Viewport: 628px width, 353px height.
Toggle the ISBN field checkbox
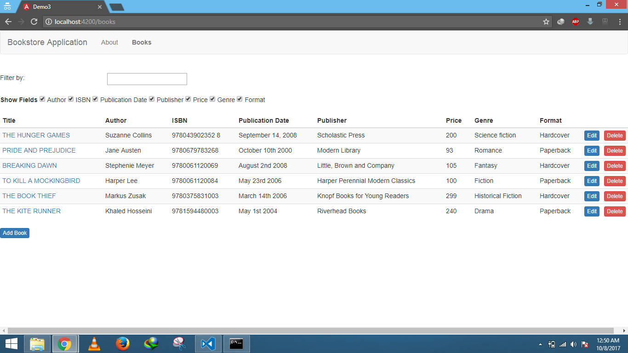click(x=71, y=99)
